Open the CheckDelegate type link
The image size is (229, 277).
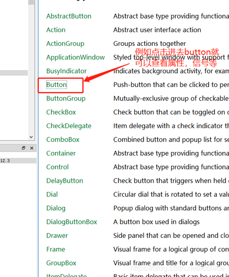click(x=69, y=126)
